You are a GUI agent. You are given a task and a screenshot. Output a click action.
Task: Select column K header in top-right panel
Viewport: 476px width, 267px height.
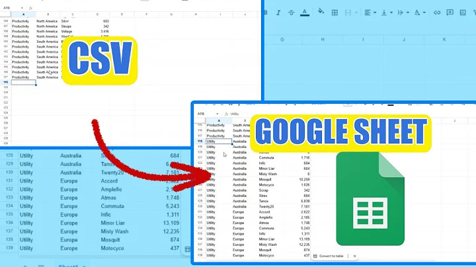[x=444, y=40]
